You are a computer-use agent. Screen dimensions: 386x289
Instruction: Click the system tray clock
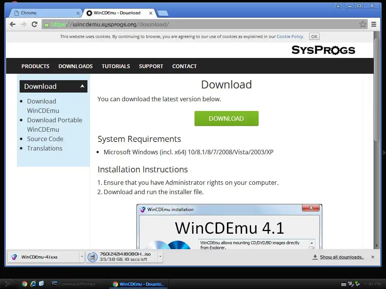tap(372, 284)
